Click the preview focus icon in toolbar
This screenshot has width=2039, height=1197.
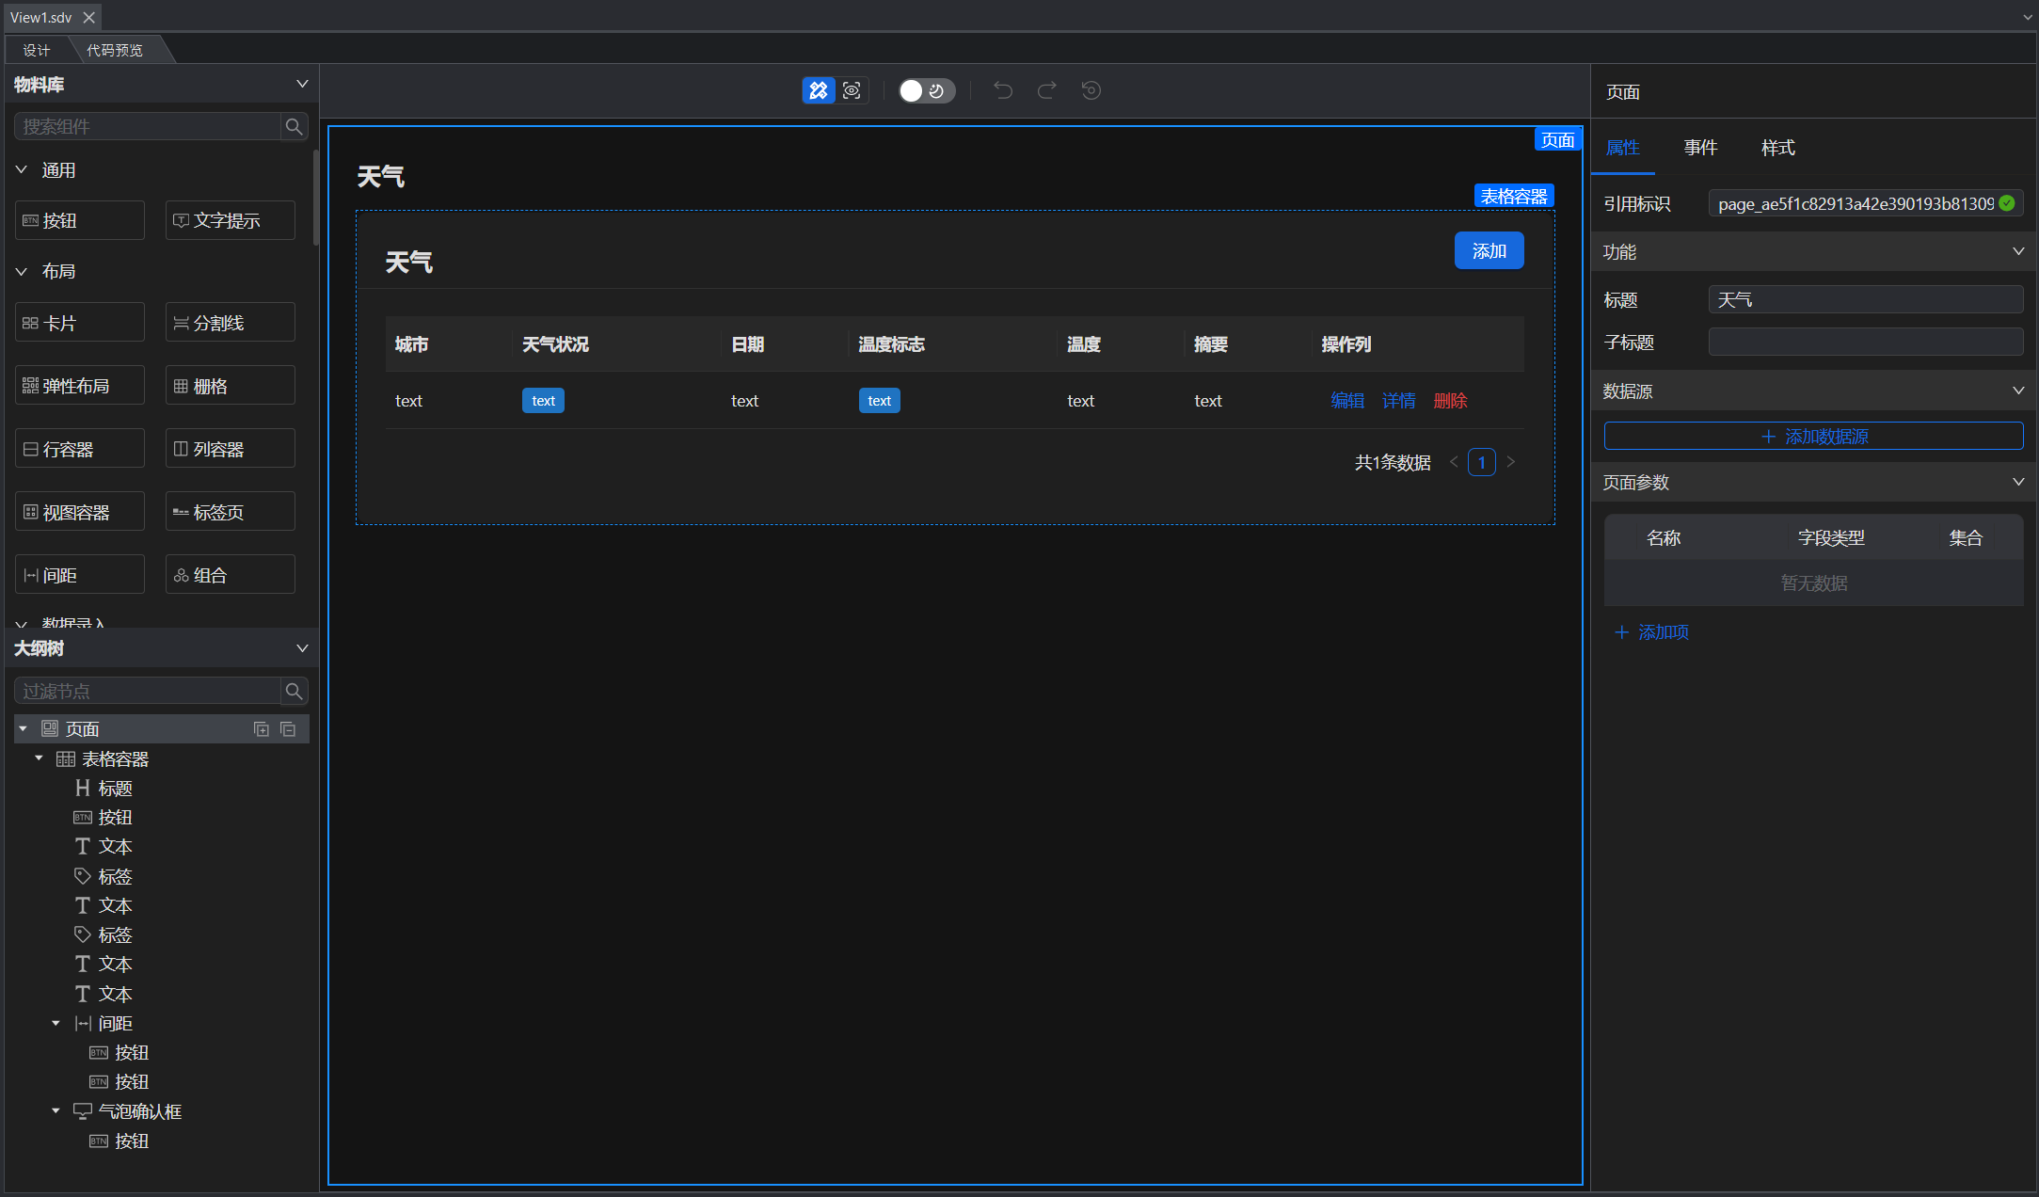click(852, 90)
